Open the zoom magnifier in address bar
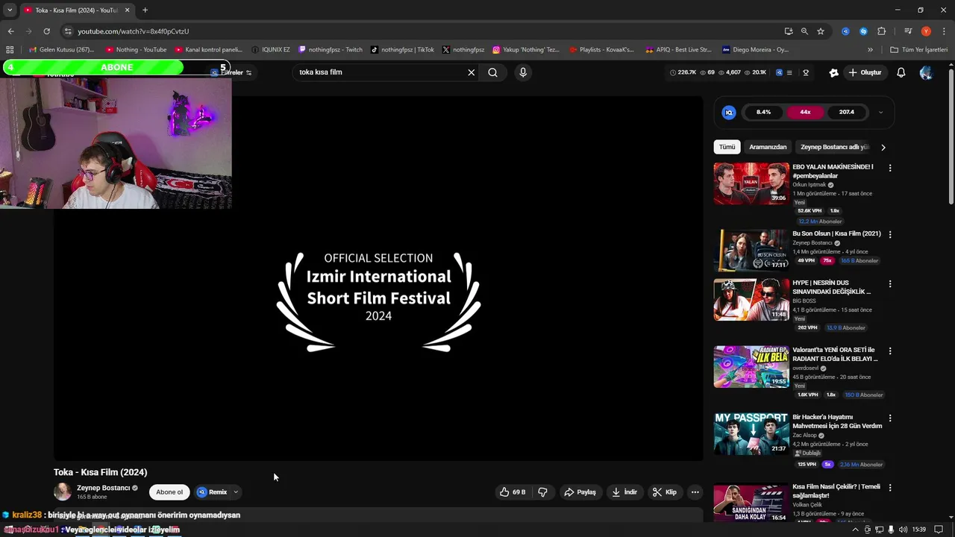 [x=804, y=31]
